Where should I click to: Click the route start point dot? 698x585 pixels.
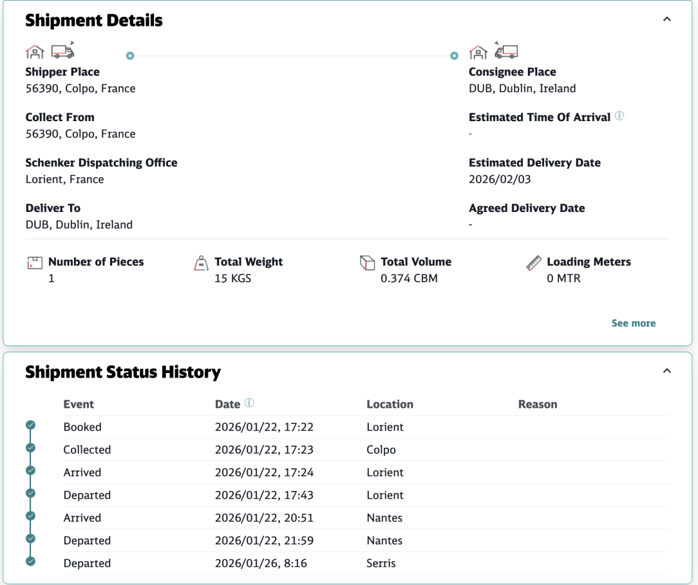coord(130,56)
